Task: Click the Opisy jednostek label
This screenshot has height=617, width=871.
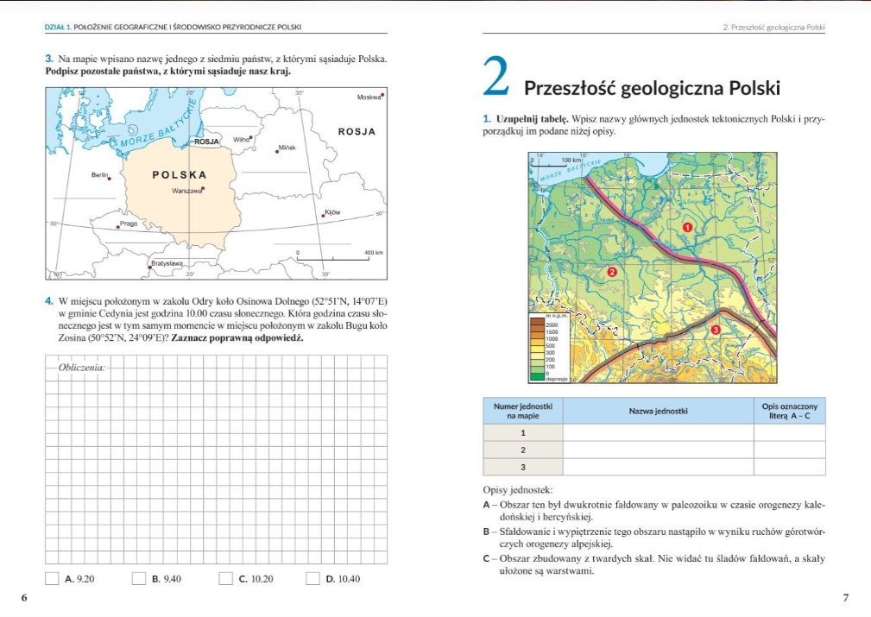Action: click(518, 490)
